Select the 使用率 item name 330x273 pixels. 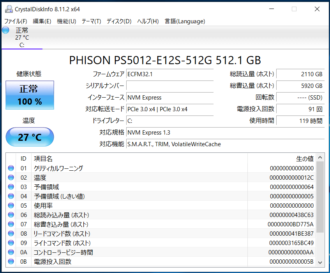point(43,206)
